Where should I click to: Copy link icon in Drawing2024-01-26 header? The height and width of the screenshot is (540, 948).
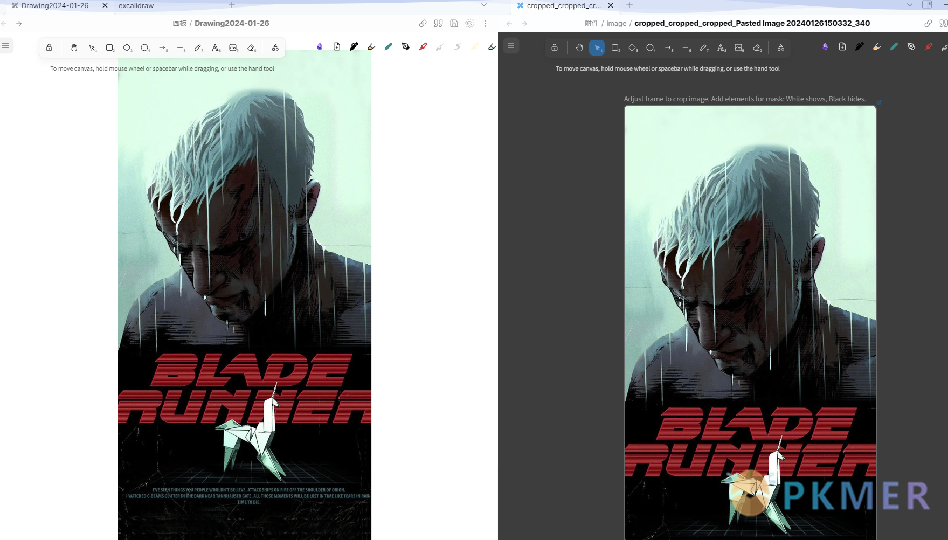pyautogui.click(x=423, y=24)
